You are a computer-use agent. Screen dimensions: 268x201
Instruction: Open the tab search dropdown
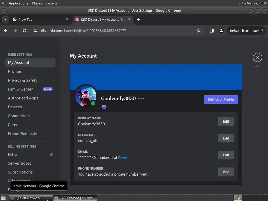pos(5,19)
